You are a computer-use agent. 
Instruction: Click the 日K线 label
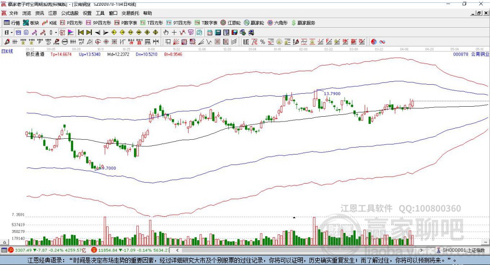(x=7, y=51)
